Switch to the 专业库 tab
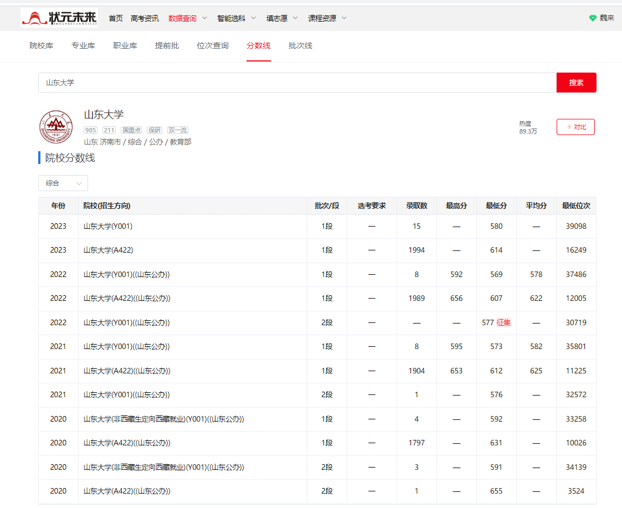This screenshot has height=508, width=622. 83,45
